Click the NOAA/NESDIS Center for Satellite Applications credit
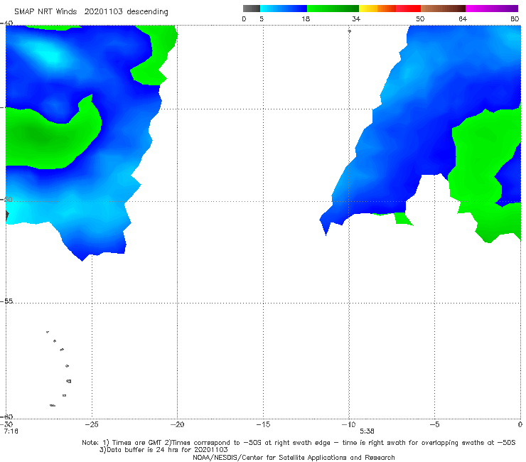 pyautogui.click(x=294, y=458)
